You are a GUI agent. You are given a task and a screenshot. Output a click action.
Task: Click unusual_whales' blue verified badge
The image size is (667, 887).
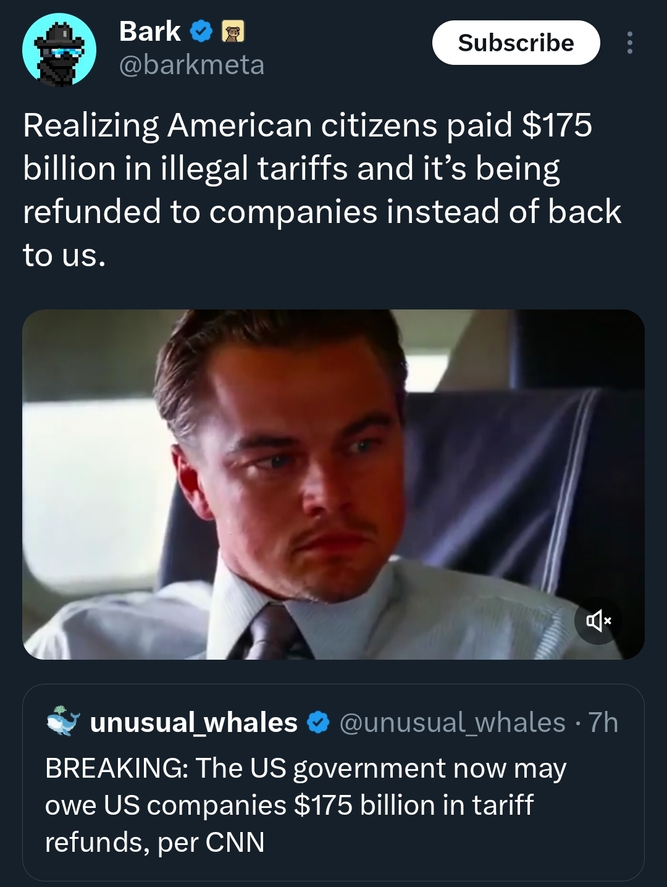coord(318,722)
